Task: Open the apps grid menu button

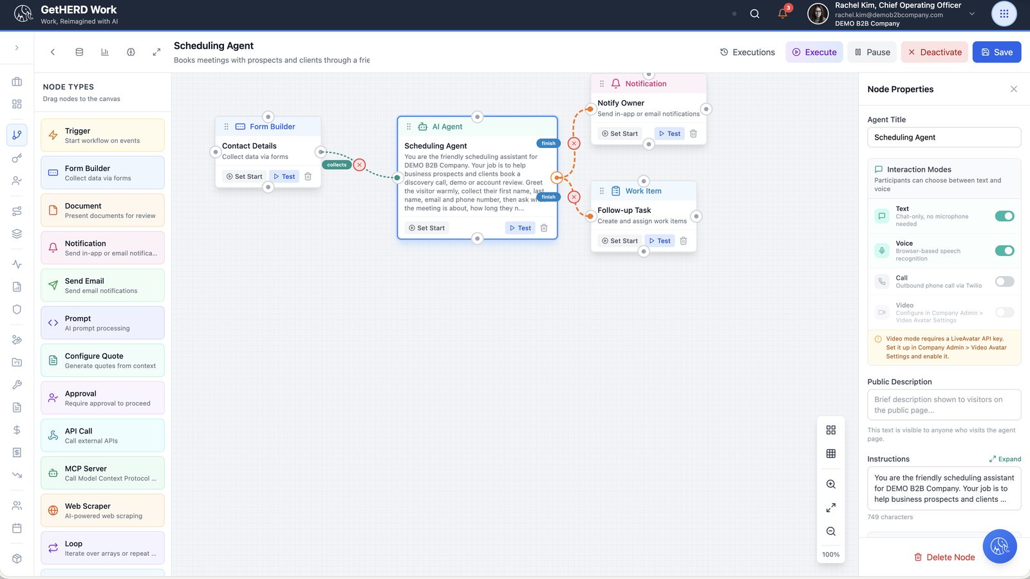Action: (x=1004, y=14)
